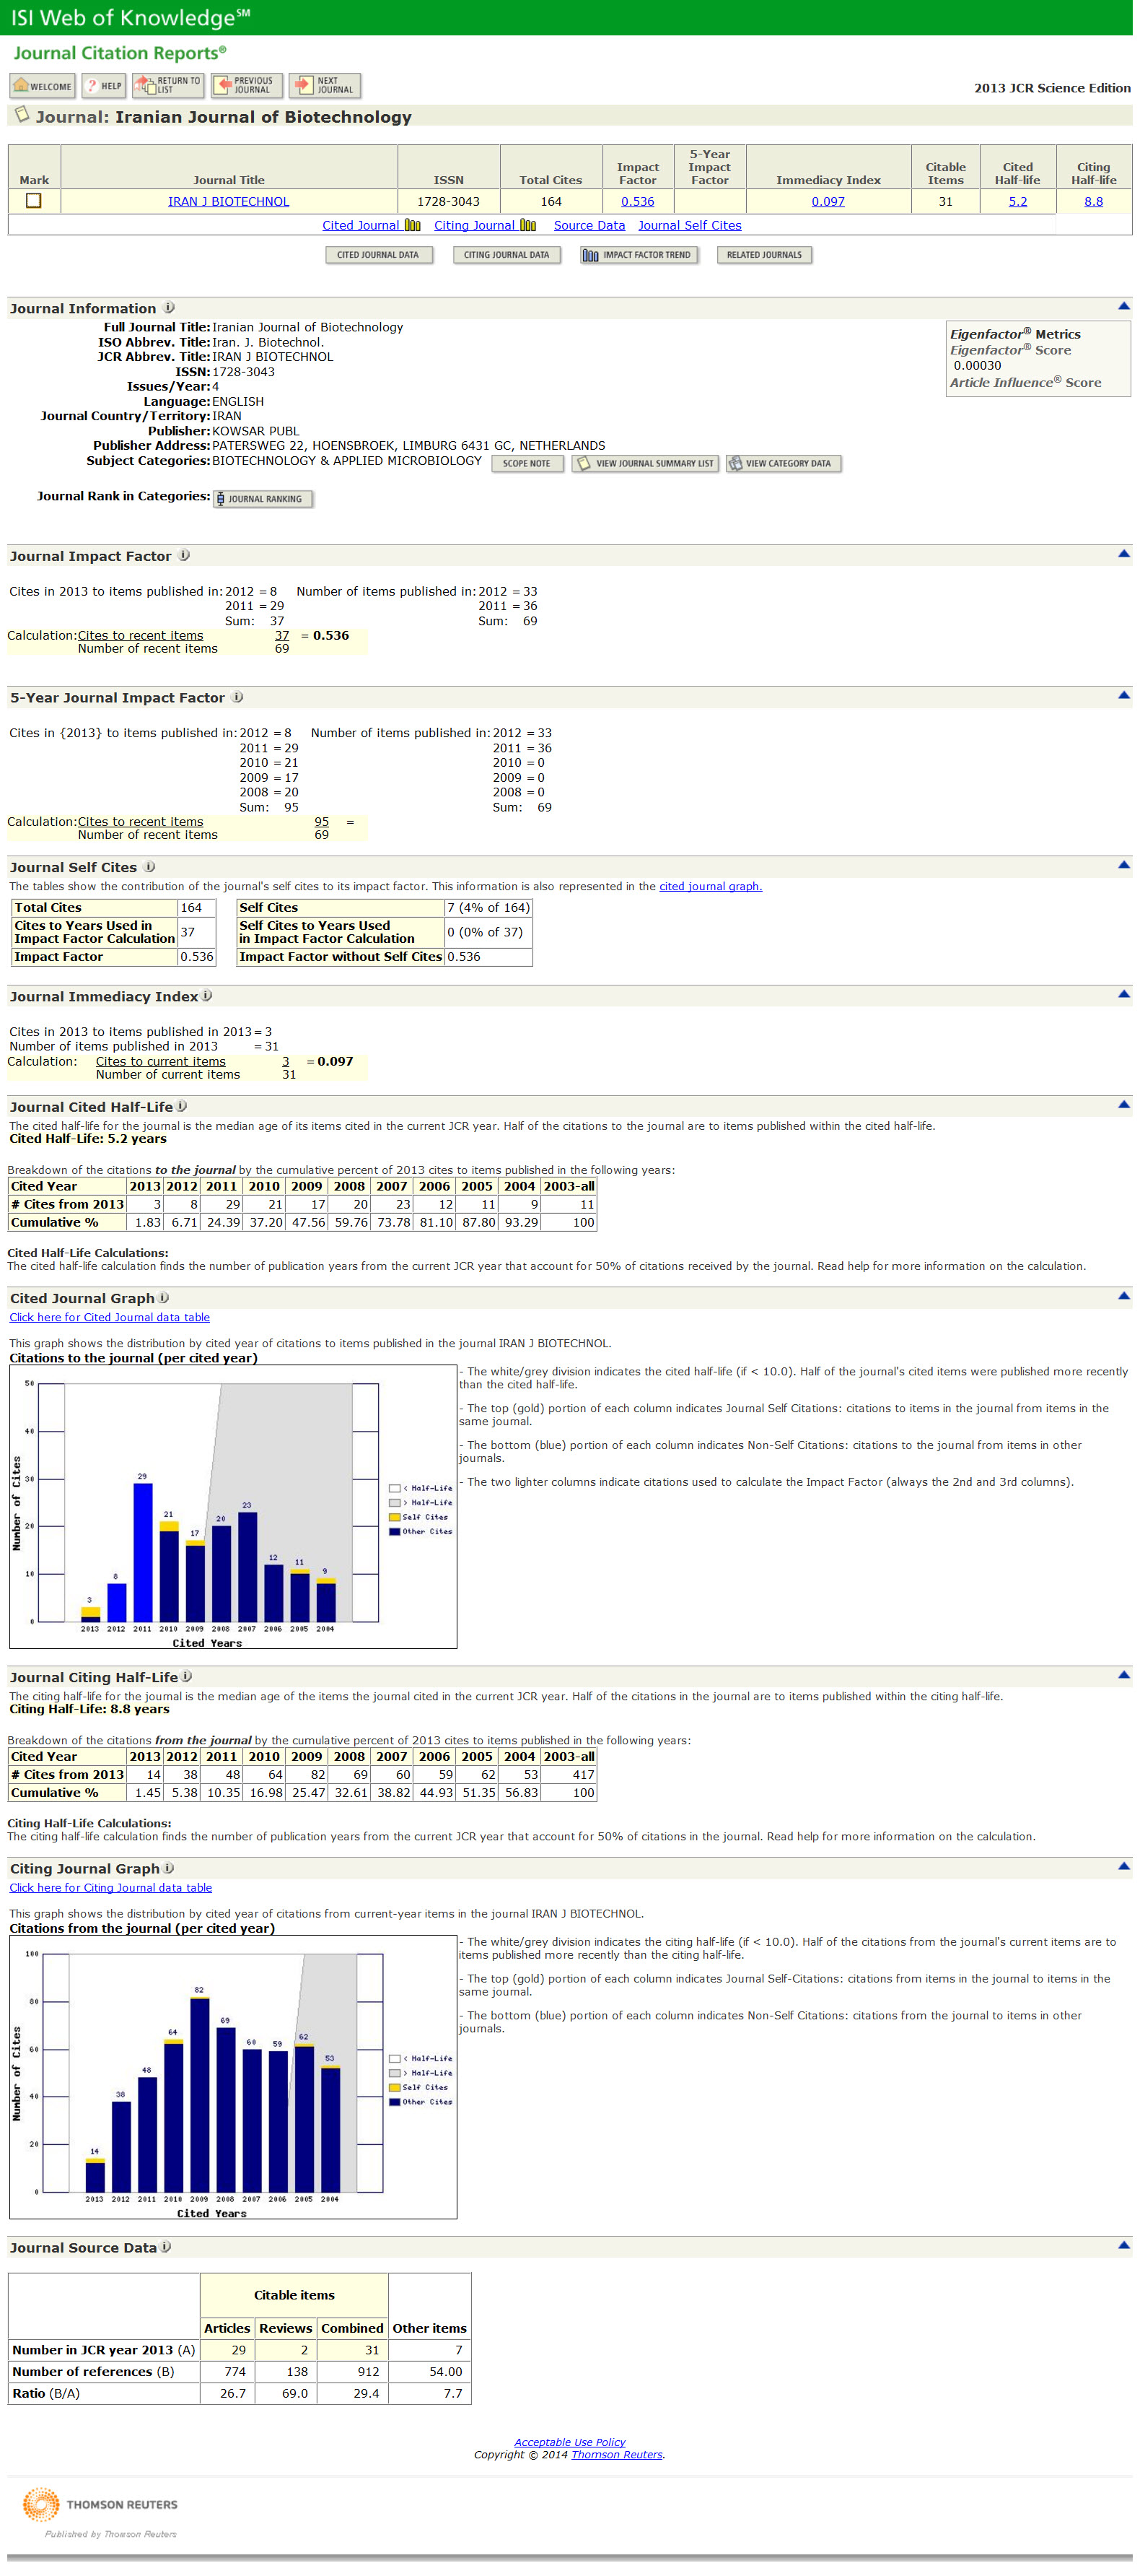
Task: Open the Help question mark button
Action: (104, 86)
